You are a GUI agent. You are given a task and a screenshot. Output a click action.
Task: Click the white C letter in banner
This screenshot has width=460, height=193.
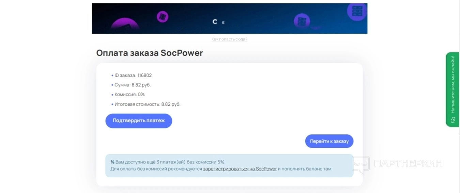(x=215, y=22)
